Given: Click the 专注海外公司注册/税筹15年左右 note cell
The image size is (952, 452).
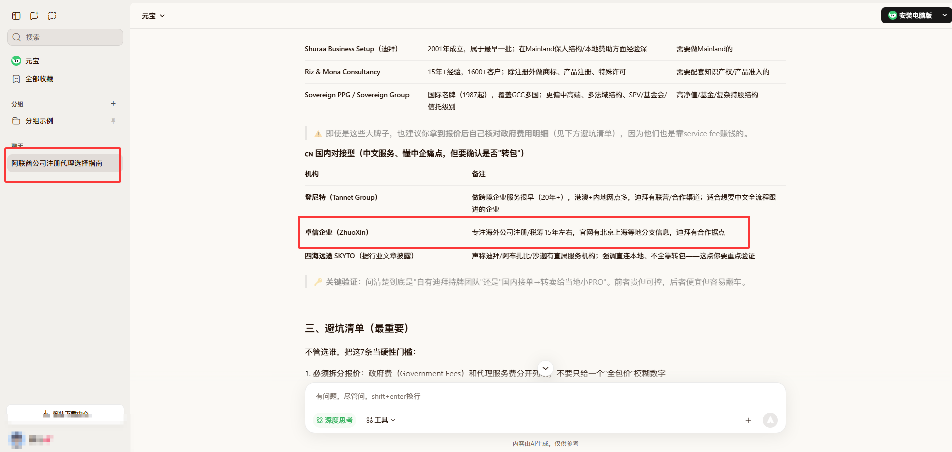Looking at the screenshot, I should [x=598, y=232].
